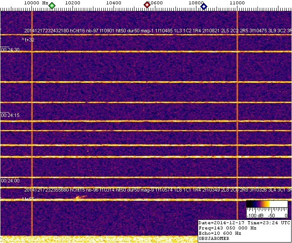Viewport: 292px width, 243px height.
Task: Click the green diamond frequency marker
Action: (52, 6)
